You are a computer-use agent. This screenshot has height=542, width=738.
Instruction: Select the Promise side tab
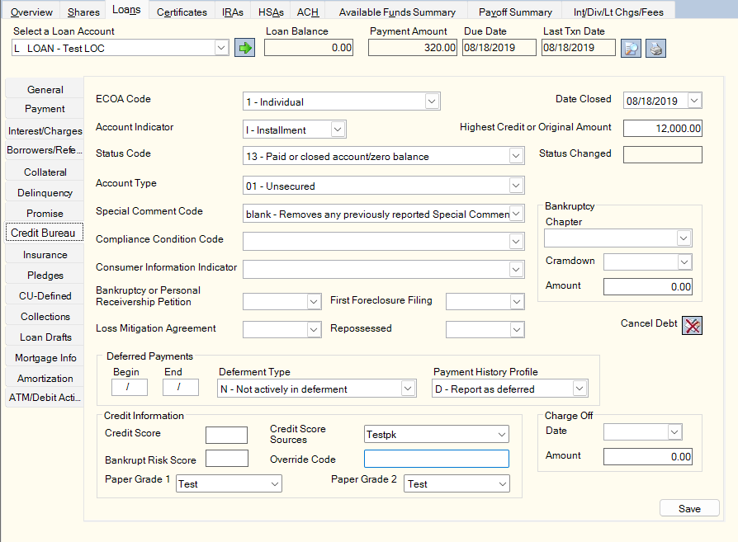coord(45,213)
